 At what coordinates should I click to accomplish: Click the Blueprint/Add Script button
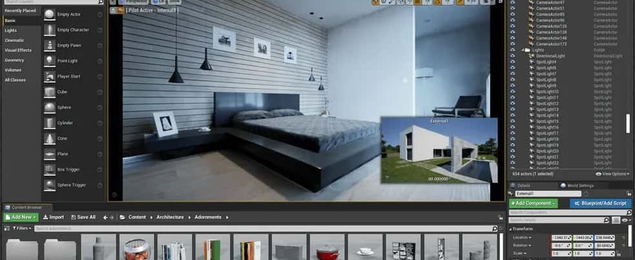600,203
